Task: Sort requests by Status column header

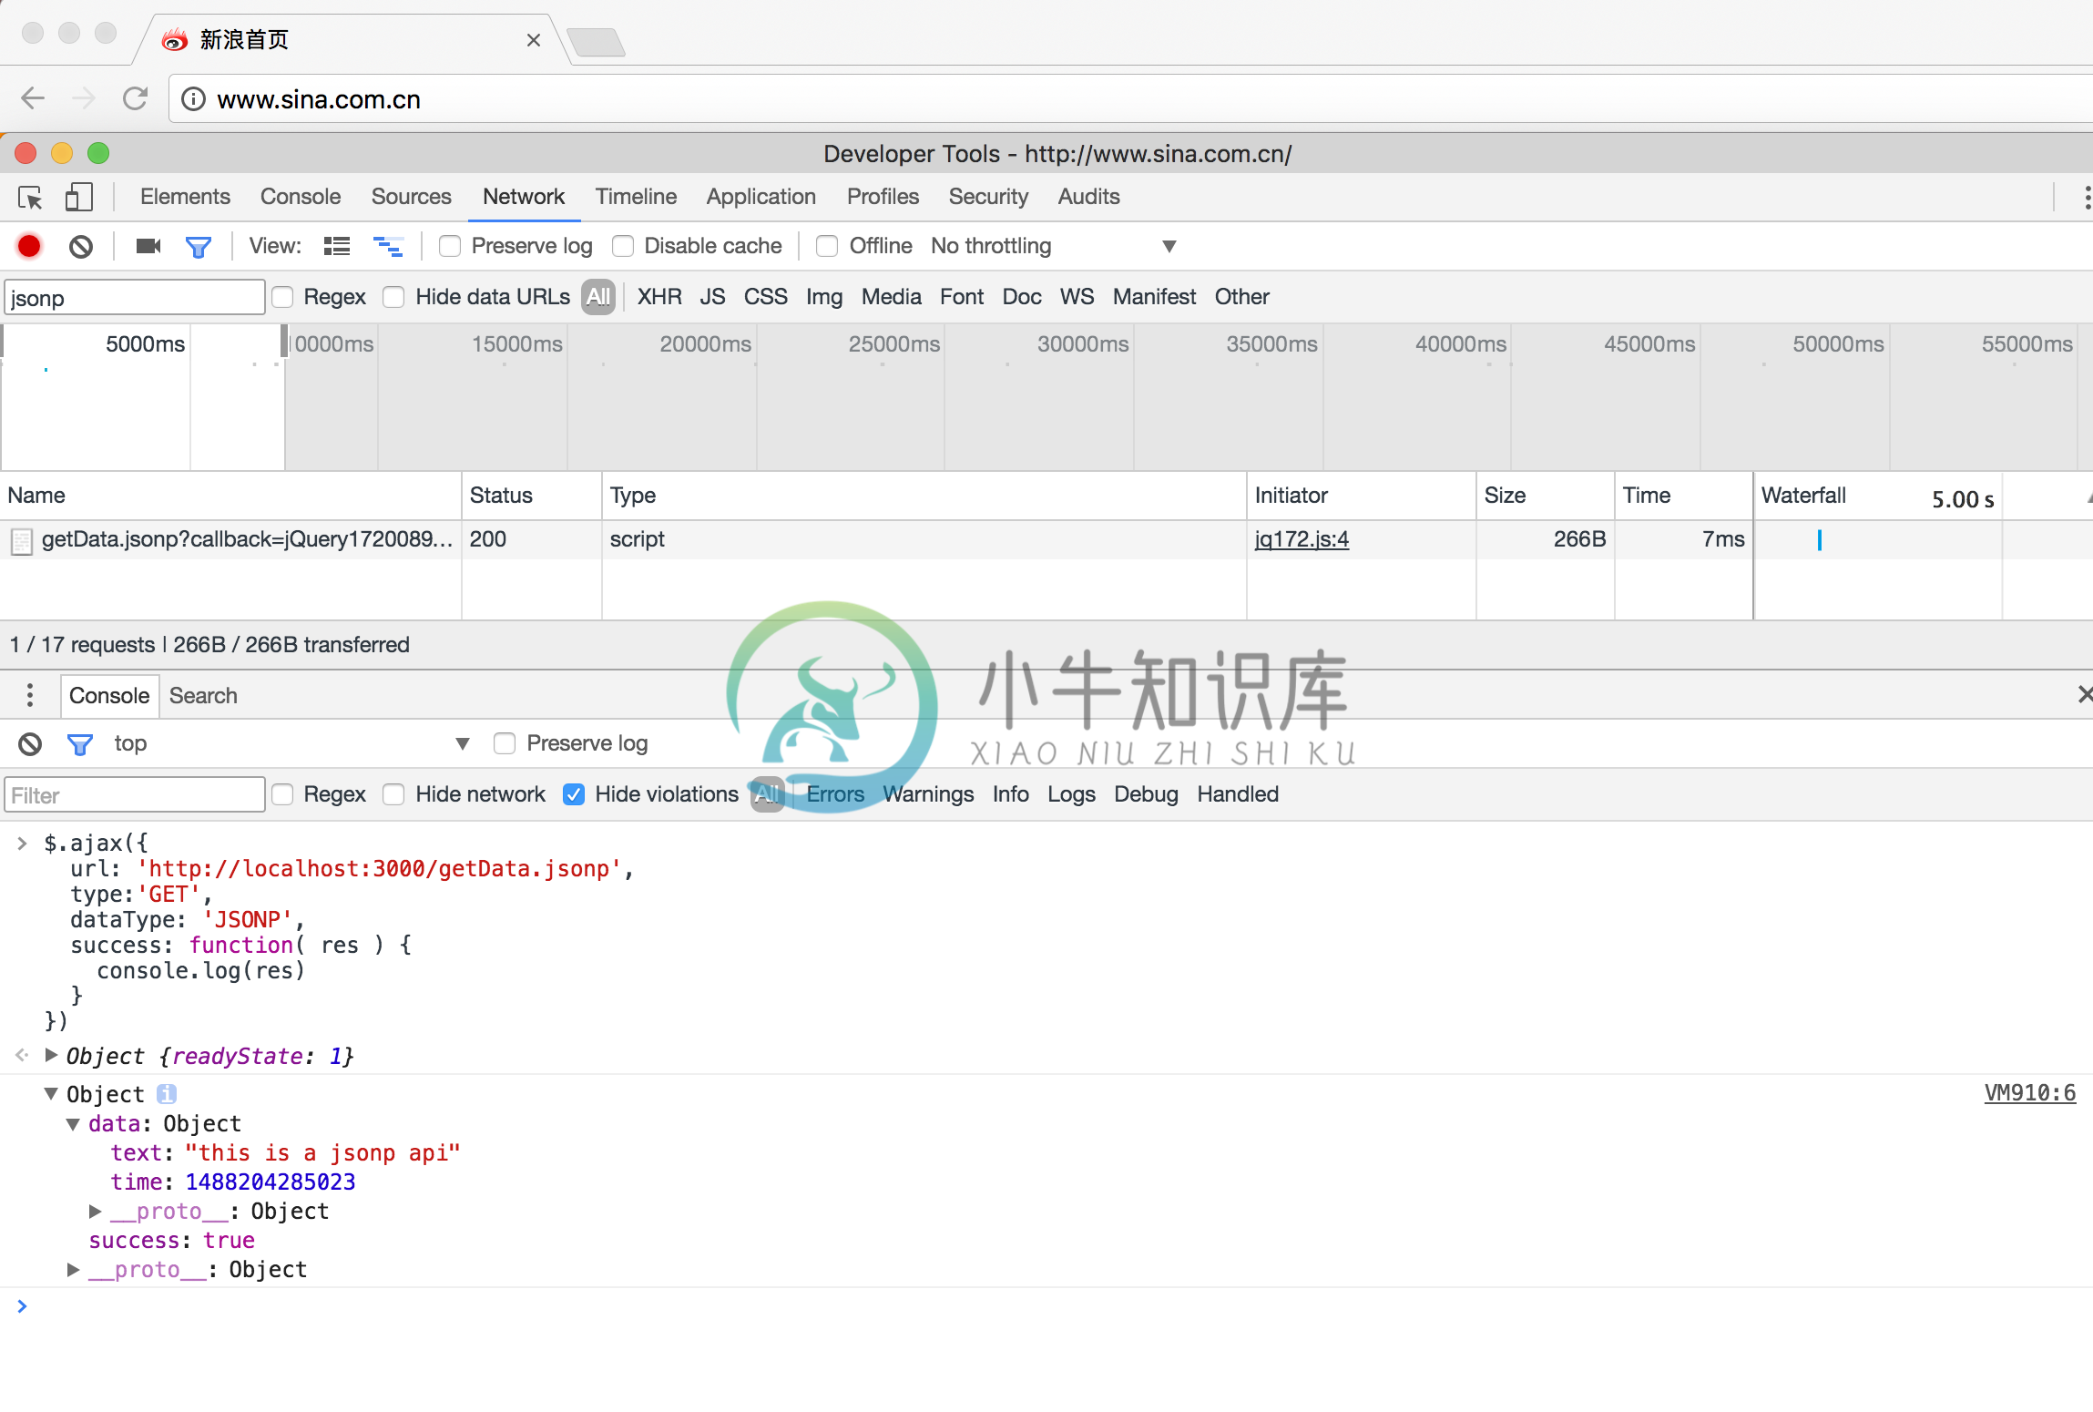Action: pyautogui.click(x=532, y=496)
